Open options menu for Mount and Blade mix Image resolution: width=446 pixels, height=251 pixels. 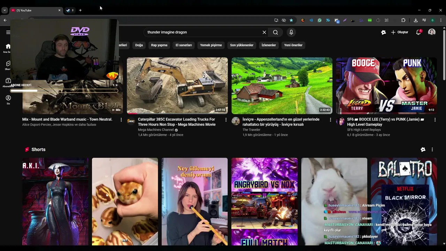(x=121, y=120)
